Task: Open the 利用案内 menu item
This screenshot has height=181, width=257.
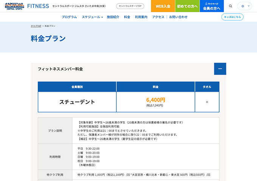Action: (141, 17)
